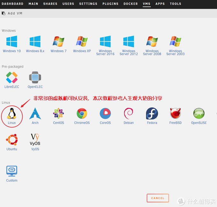
Task: Open the Dashboard tab
Action: [12, 4]
